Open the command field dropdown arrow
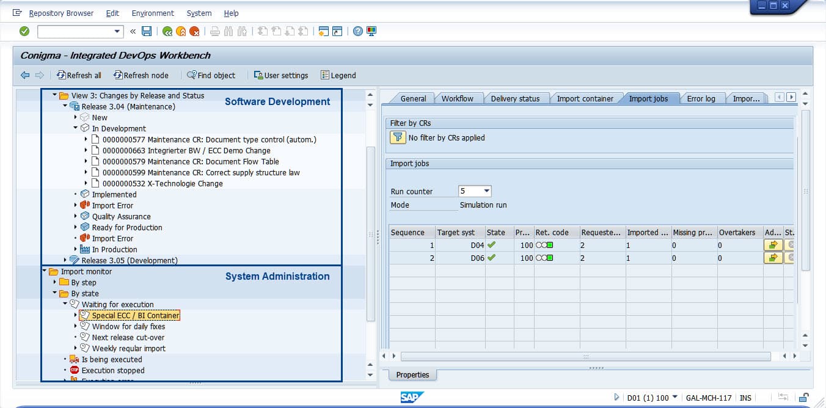826x408 pixels. (x=117, y=31)
